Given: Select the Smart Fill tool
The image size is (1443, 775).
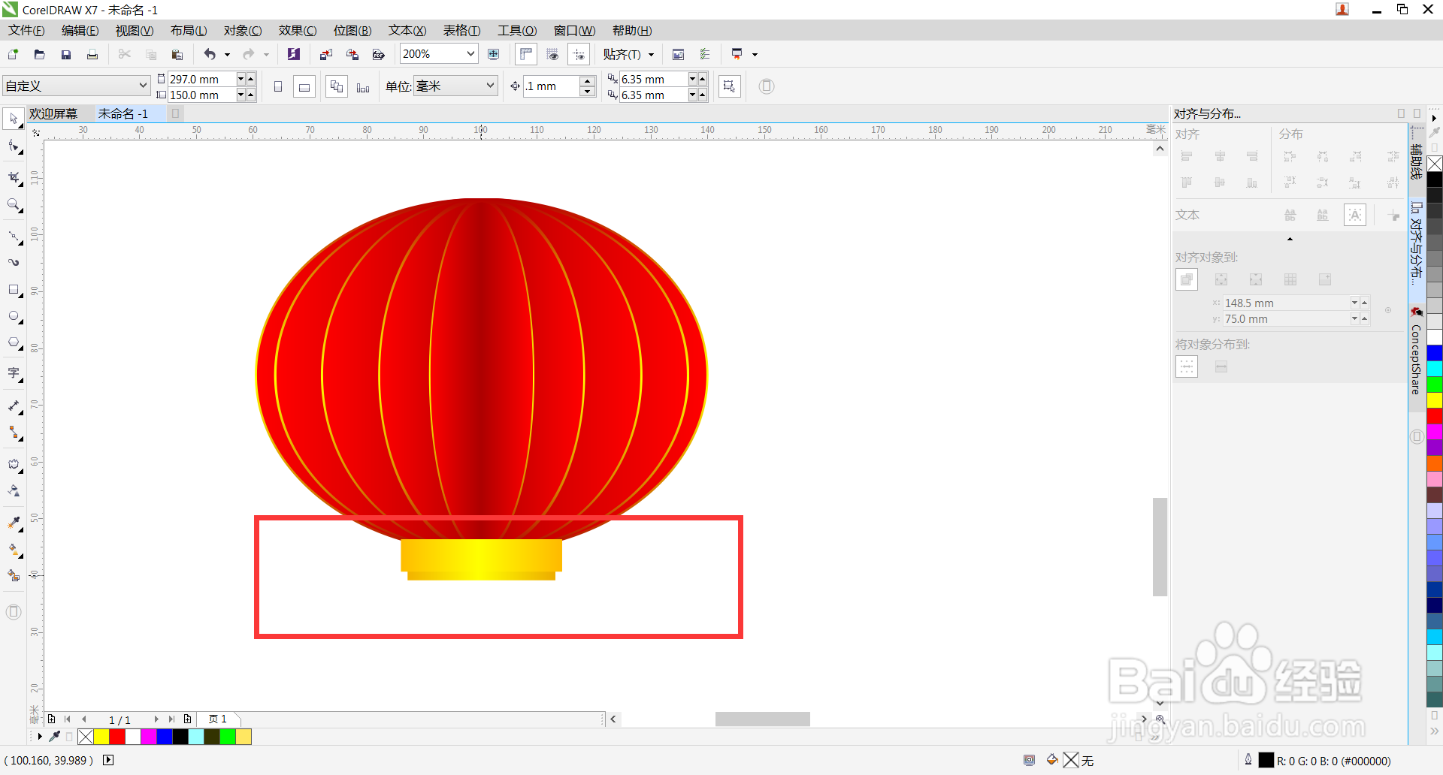Looking at the screenshot, I should click(x=14, y=576).
